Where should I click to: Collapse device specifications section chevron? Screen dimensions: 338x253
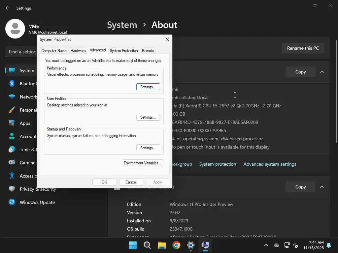coord(322,72)
